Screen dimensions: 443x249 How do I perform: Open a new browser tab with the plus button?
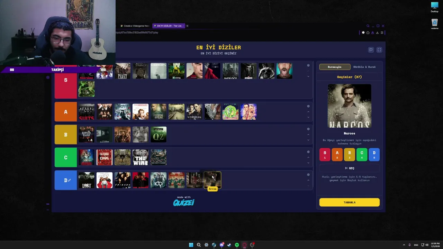[x=188, y=26]
